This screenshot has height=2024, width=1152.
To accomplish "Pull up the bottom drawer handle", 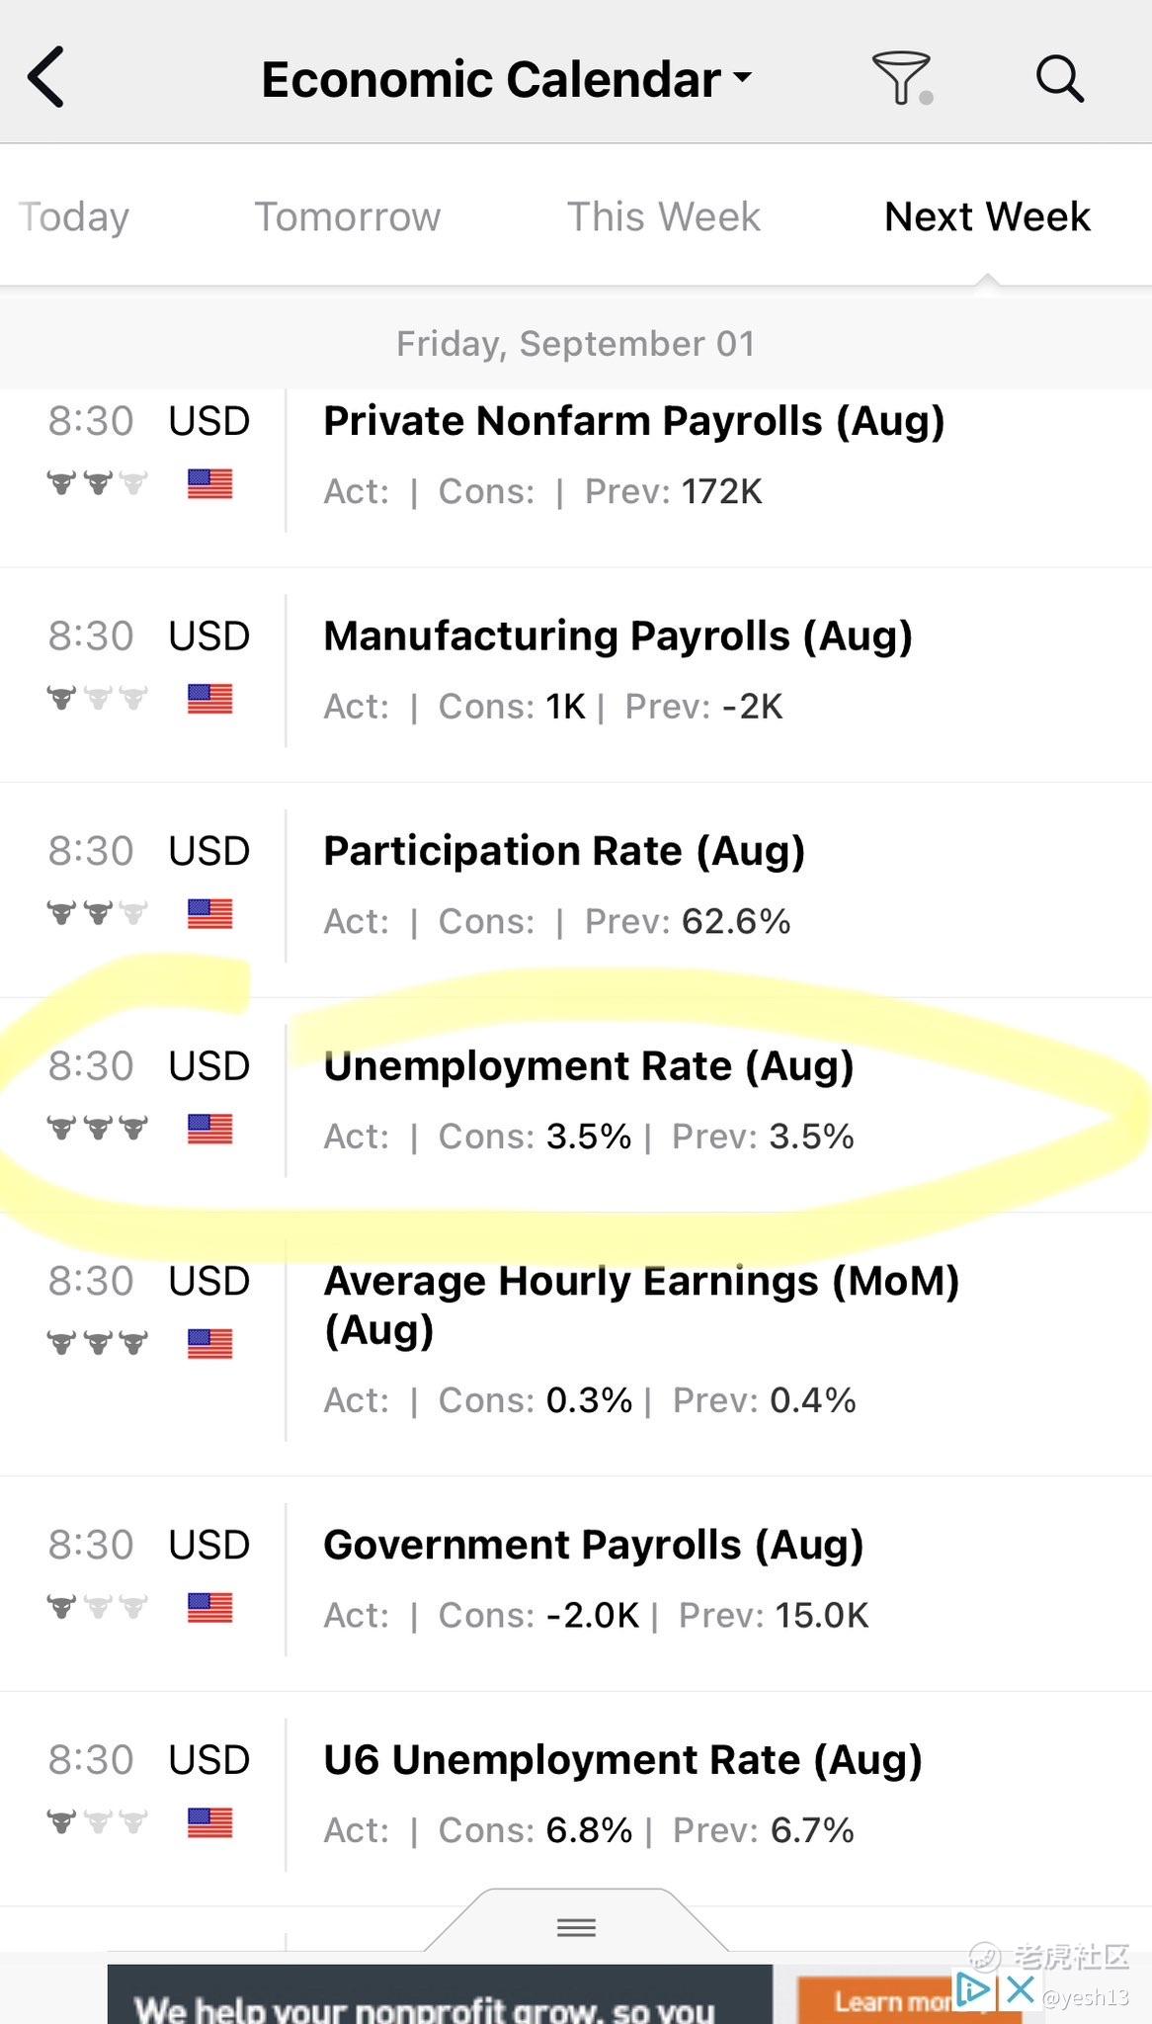I will click(x=576, y=1926).
